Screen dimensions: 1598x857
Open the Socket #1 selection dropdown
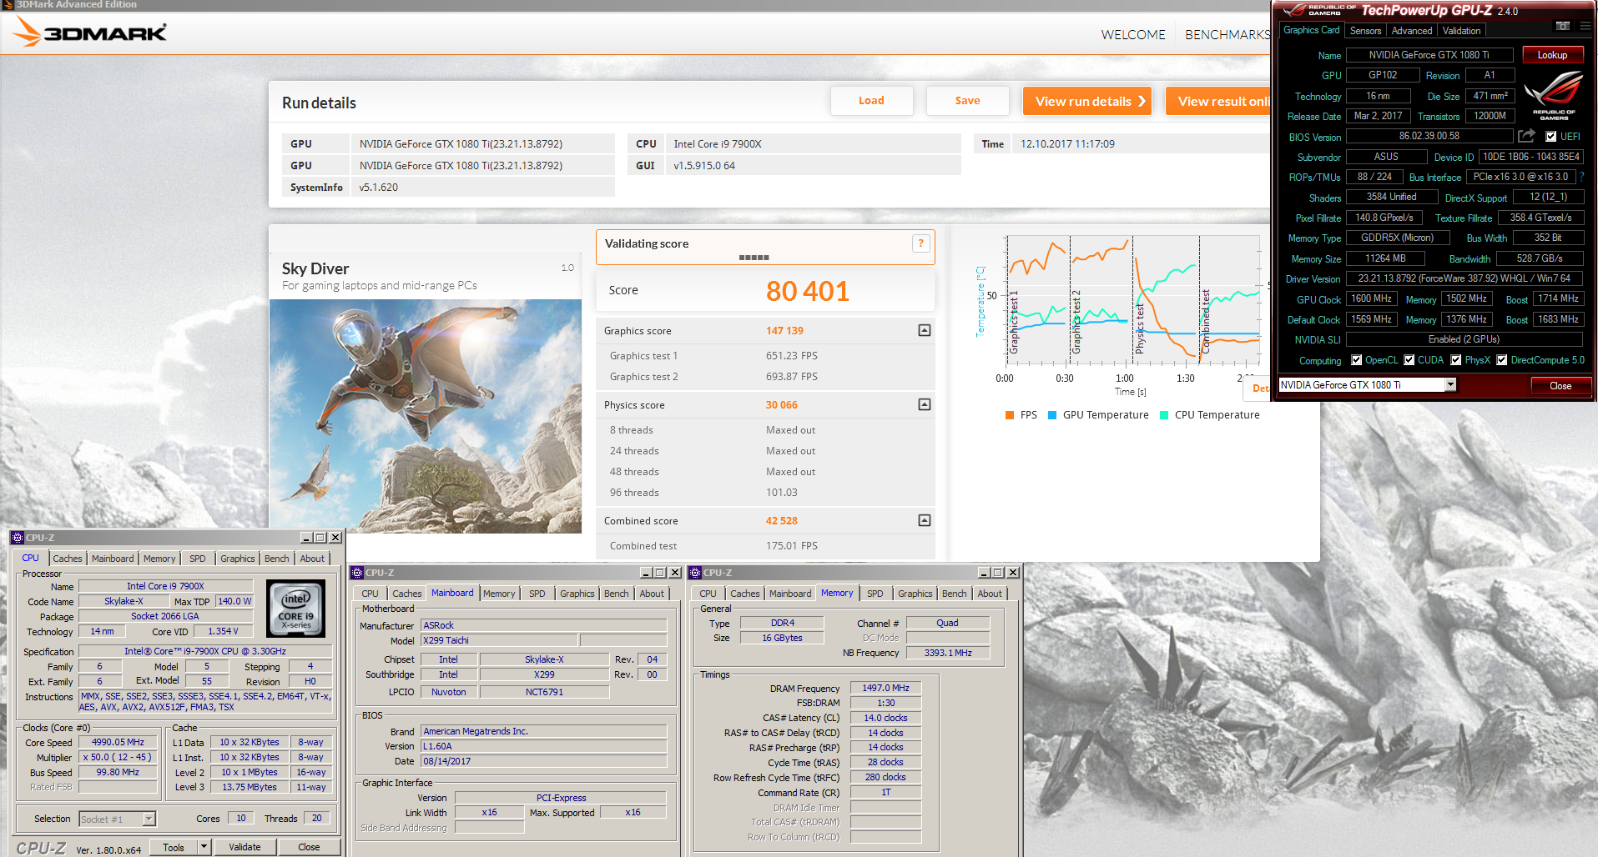[149, 819]
